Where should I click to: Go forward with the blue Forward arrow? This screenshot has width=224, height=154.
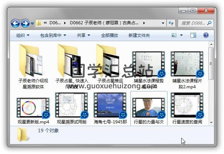click(25, 23)
